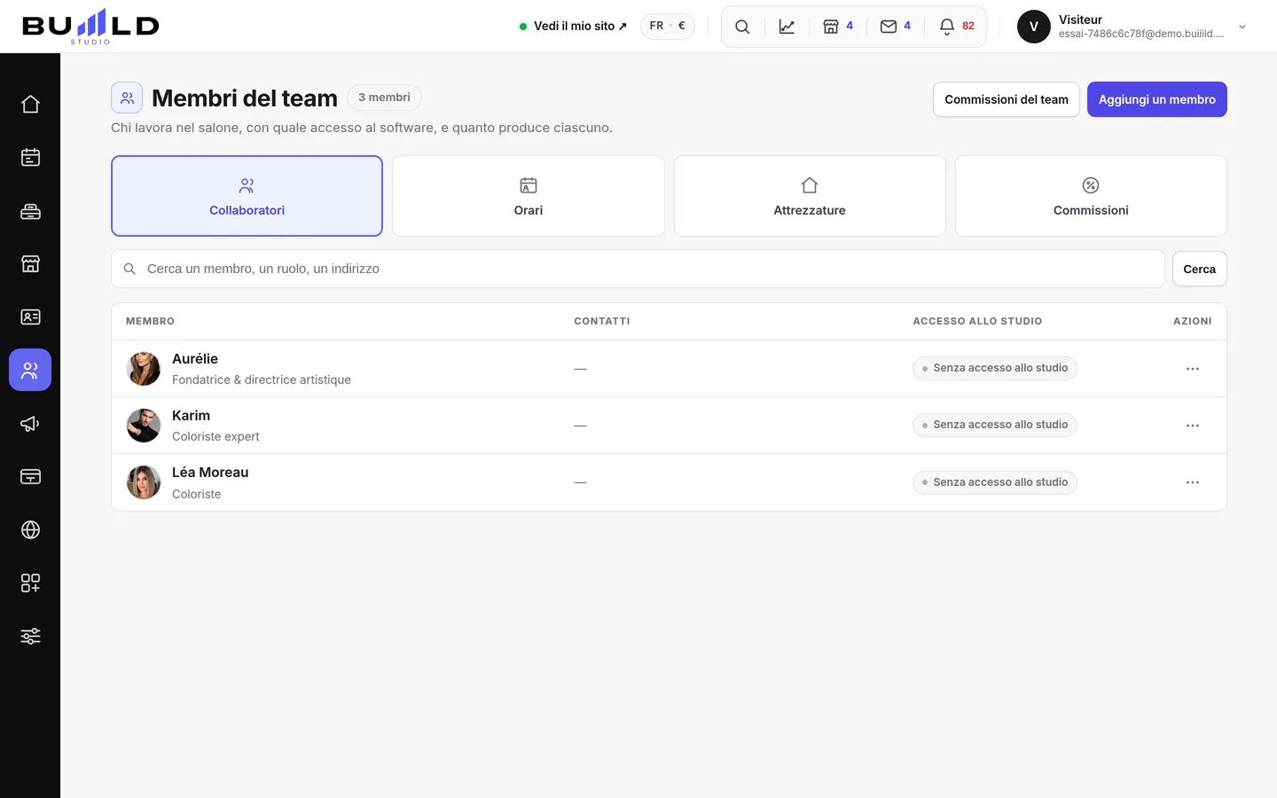This screenshot has height=798, width=1277.
Task: Click the AZIONI column header
Action: tap(1192, 321)
